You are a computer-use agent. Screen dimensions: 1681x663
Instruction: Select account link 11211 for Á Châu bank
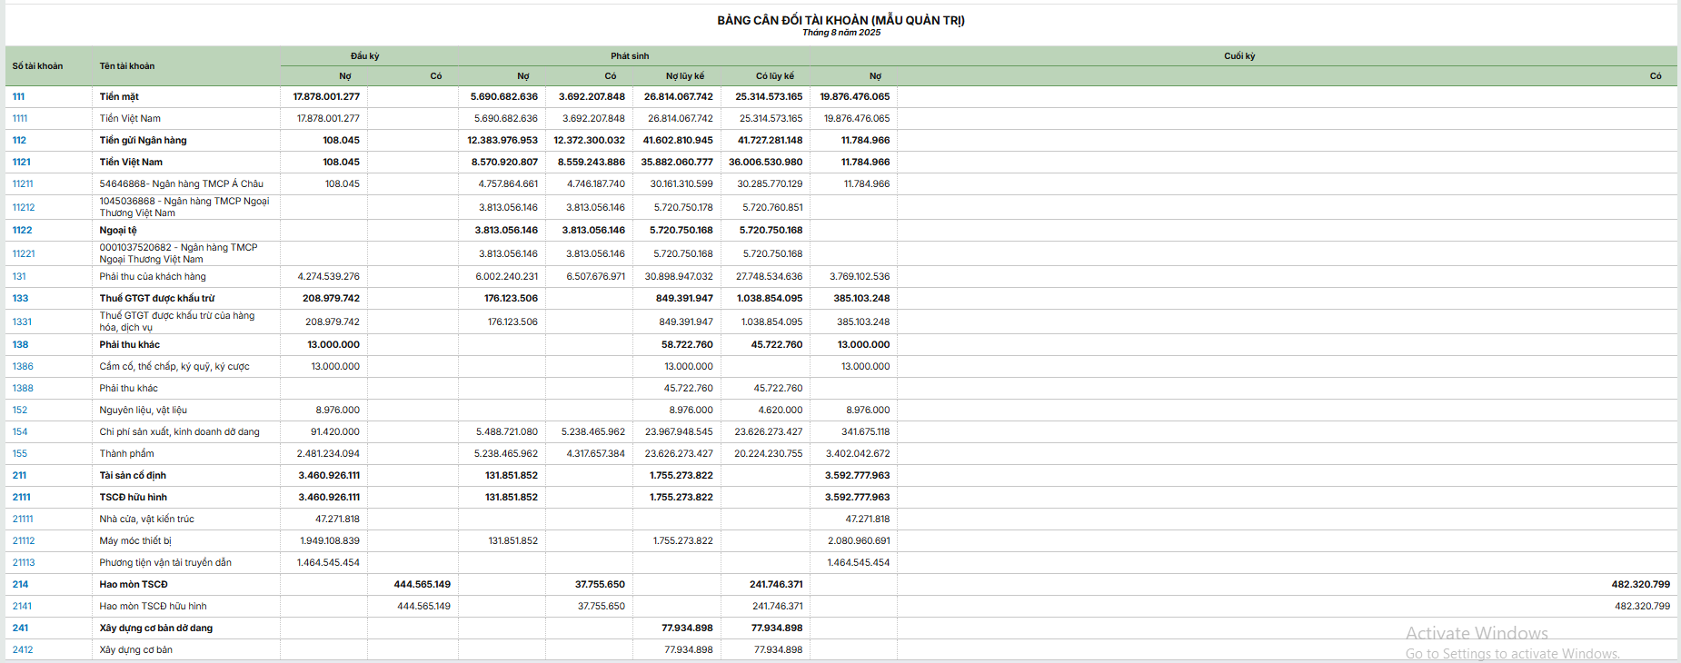click(x=23, y=184)
